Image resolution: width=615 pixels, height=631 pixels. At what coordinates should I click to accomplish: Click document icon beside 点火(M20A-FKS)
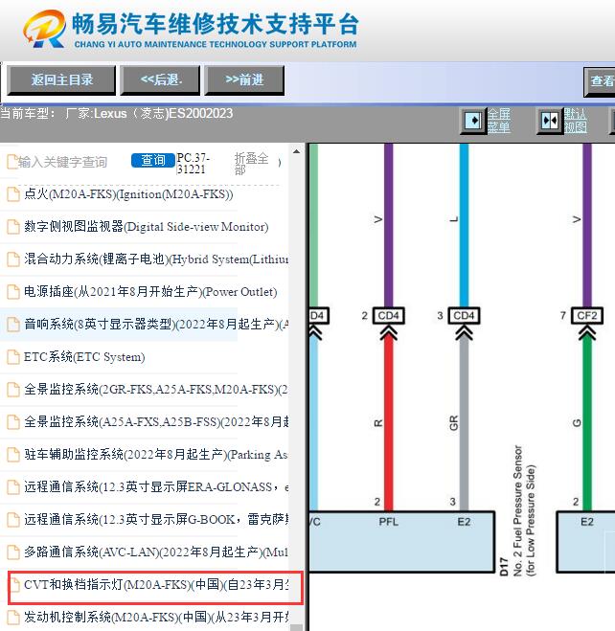click(x=13, y=194)
